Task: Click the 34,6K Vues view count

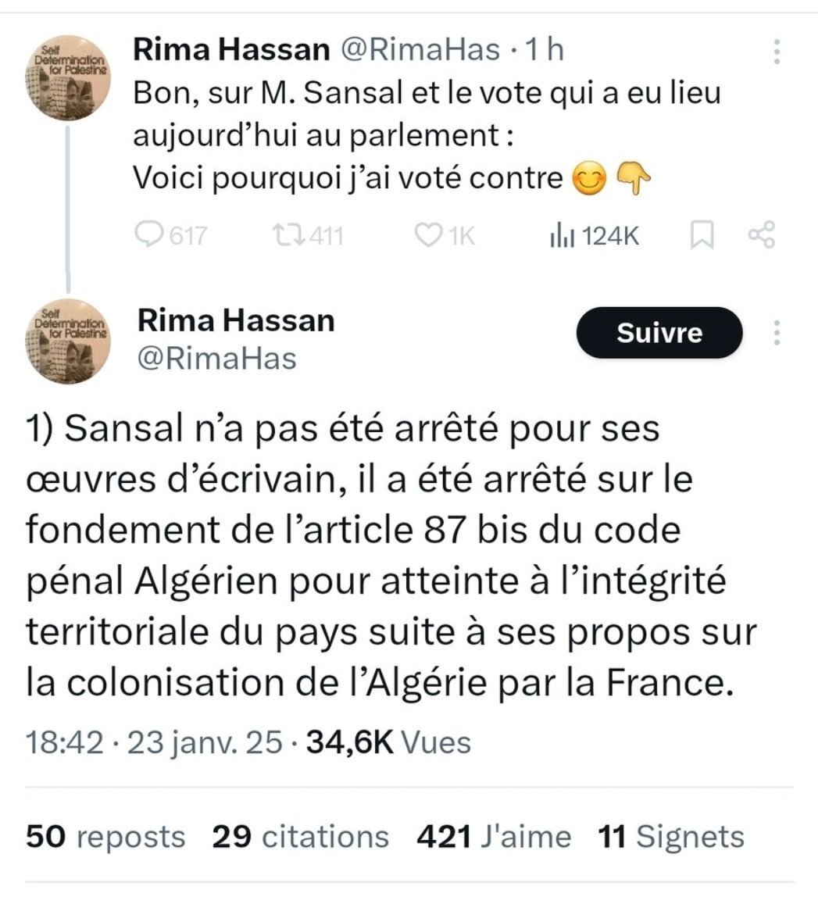Action: click(x=388, y=742)
